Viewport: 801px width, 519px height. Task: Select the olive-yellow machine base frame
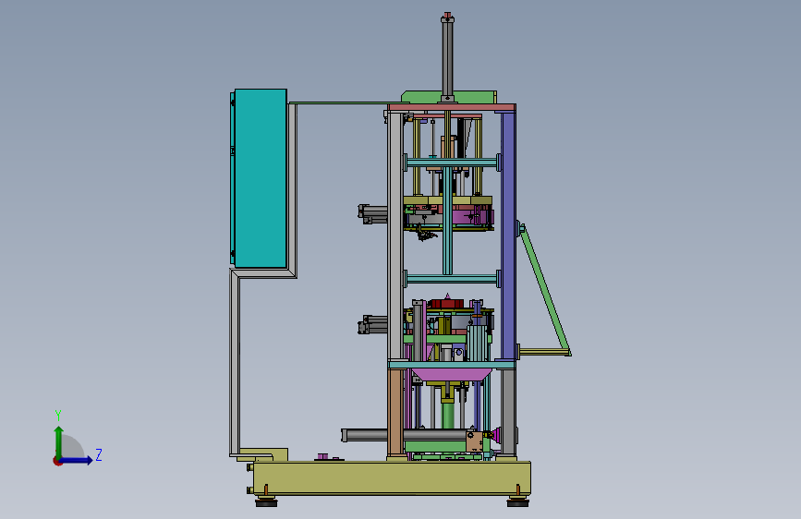coord(392,477)
